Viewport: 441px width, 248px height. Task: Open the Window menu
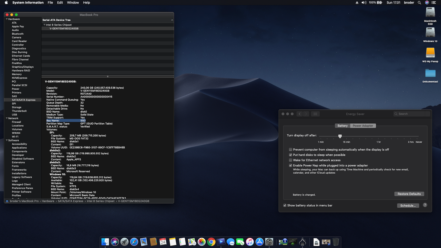tap(73, 3)
